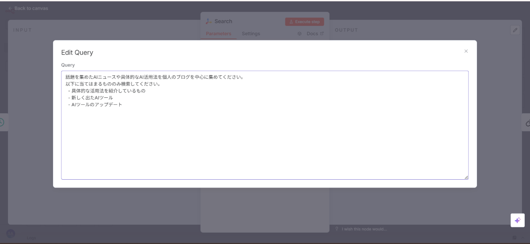Viewport: 530px width, 244px height.
Task: Click the user avatar at bottom left
Action: [x=11, y=234]
